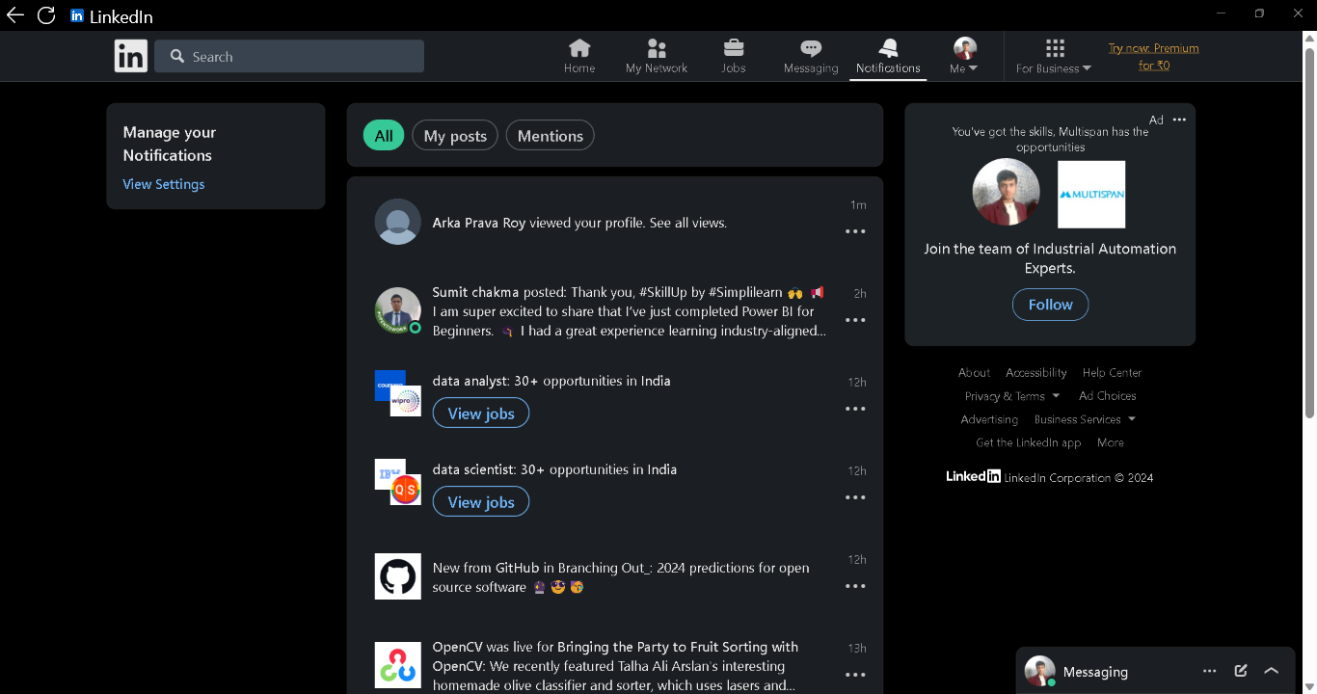The width and height of the screenshot is (1317, 694).
Task: Open the Help Center footer link
Action: tap(1112, 373)
